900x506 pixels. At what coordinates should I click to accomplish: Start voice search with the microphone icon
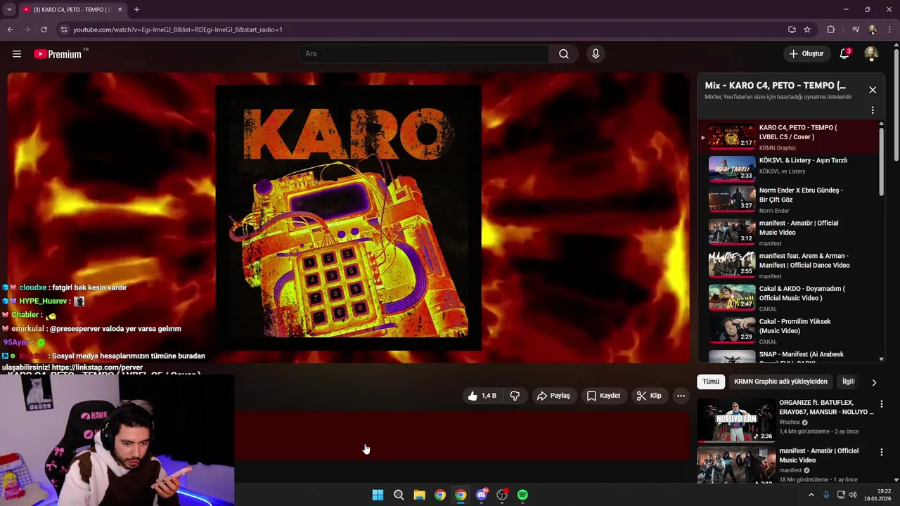(x=596, y=54)
